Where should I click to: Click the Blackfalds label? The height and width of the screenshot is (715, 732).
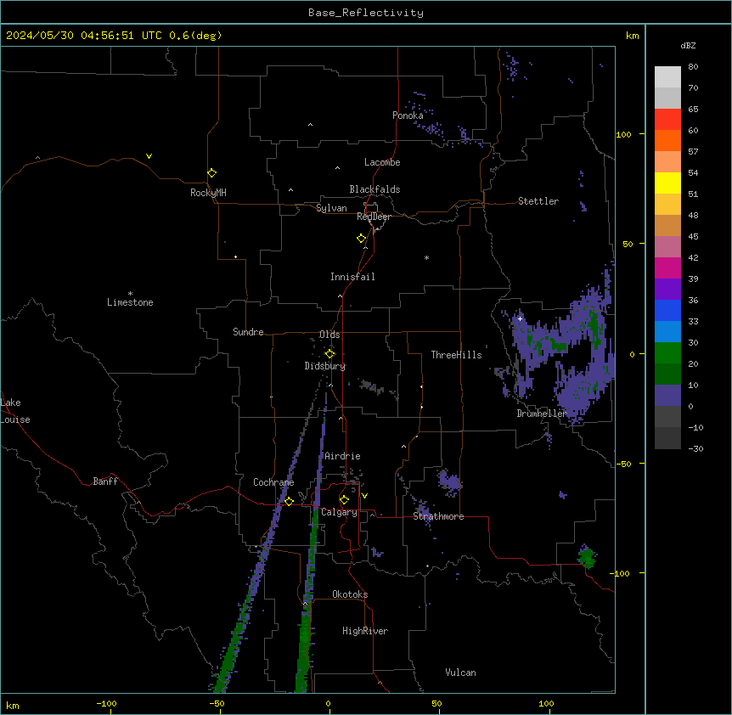tap(374, 189)
